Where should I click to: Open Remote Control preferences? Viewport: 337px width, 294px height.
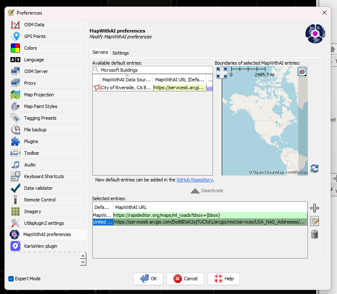click(47, 200)
